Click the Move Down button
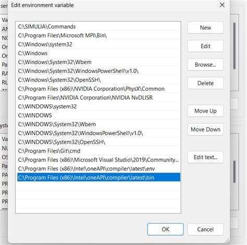Screen dimensions: 247x245 pos(205,129)
